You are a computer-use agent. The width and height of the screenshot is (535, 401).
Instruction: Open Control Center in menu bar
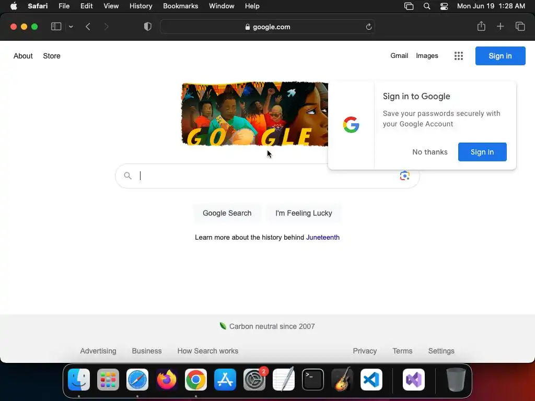point(444,6)
